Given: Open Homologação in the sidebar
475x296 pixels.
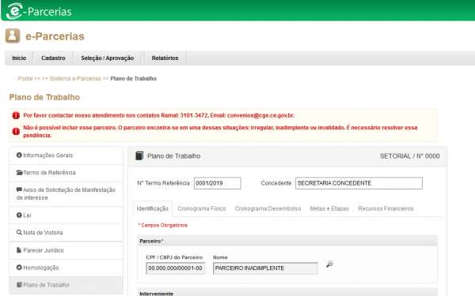Looking at the screenshot, I should [x=66, y=268].
